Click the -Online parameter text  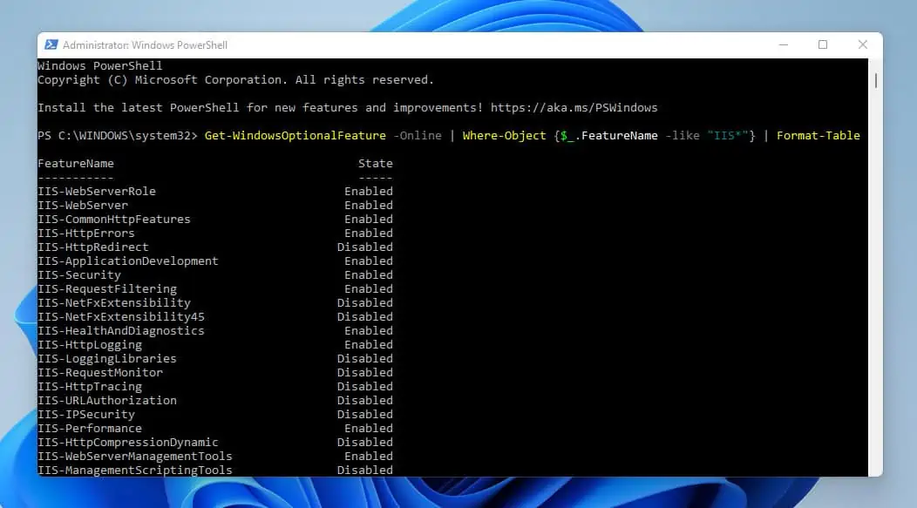(418, 136)
